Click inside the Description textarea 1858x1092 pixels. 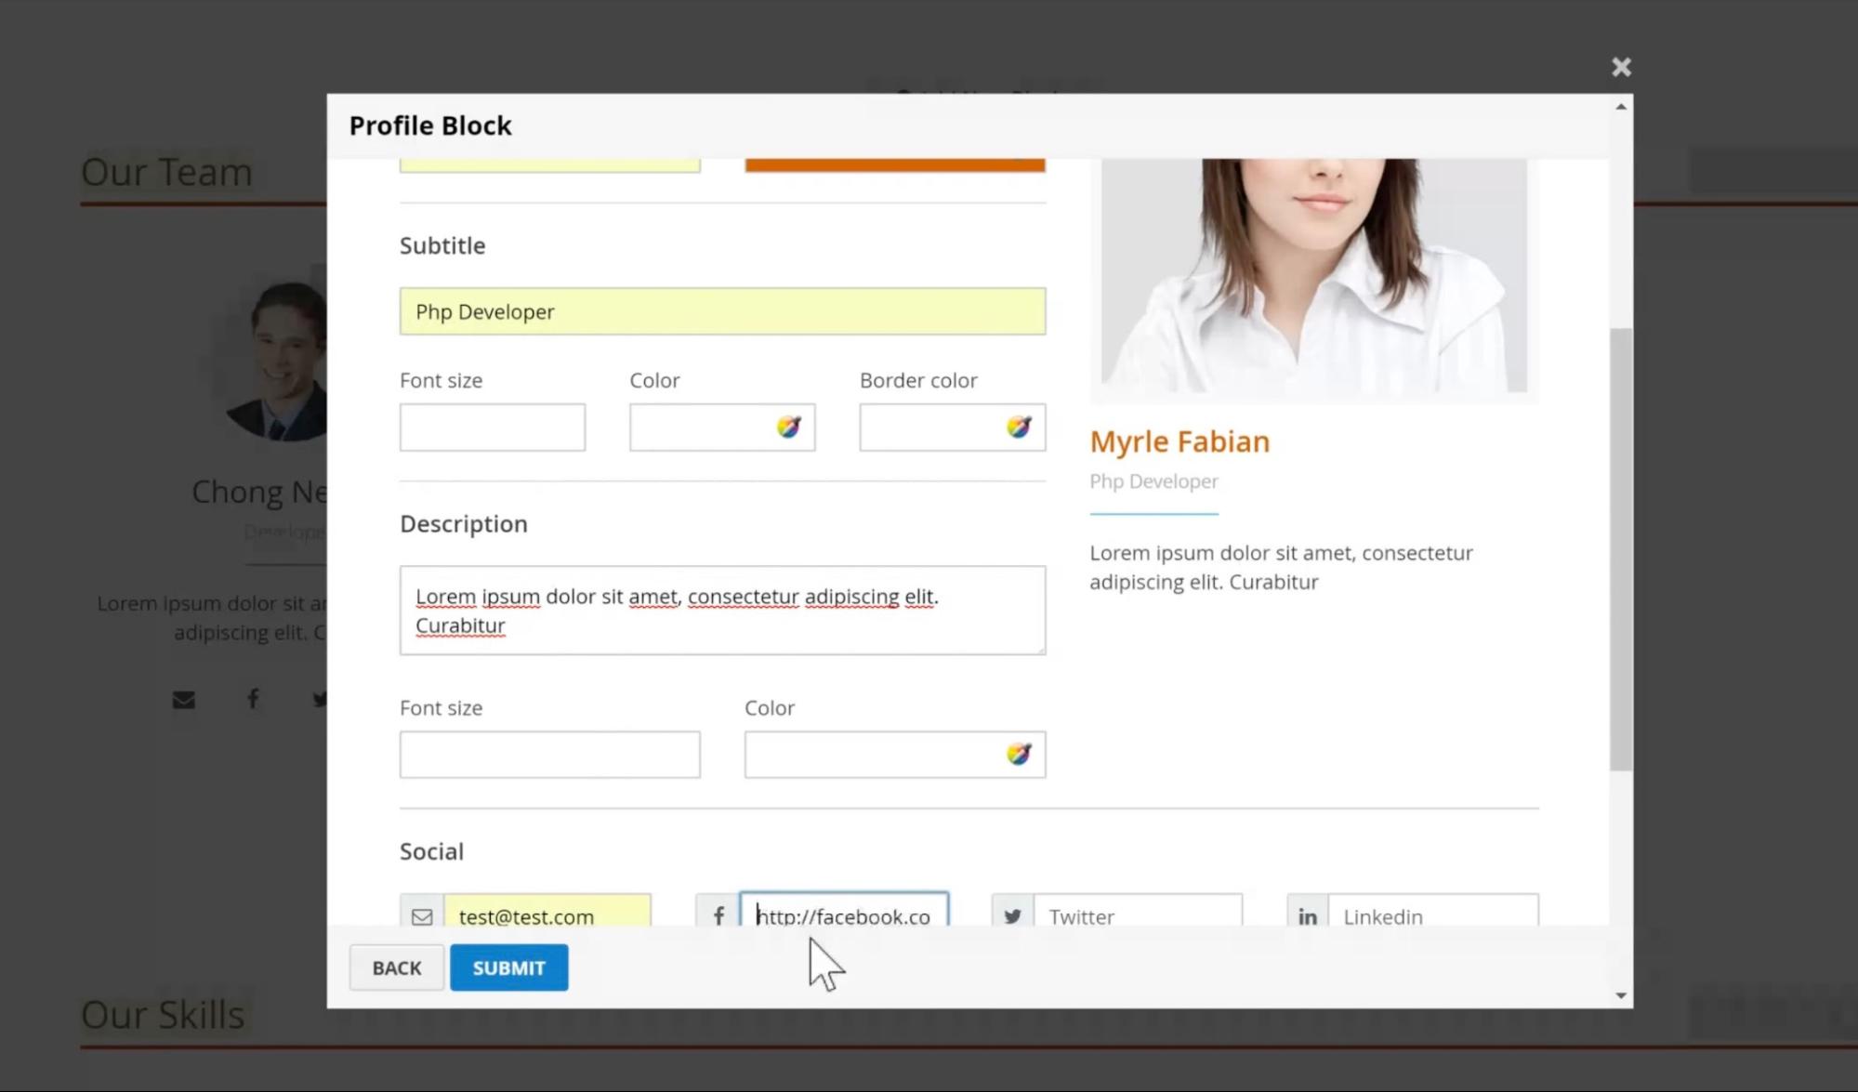pos(722,611)
